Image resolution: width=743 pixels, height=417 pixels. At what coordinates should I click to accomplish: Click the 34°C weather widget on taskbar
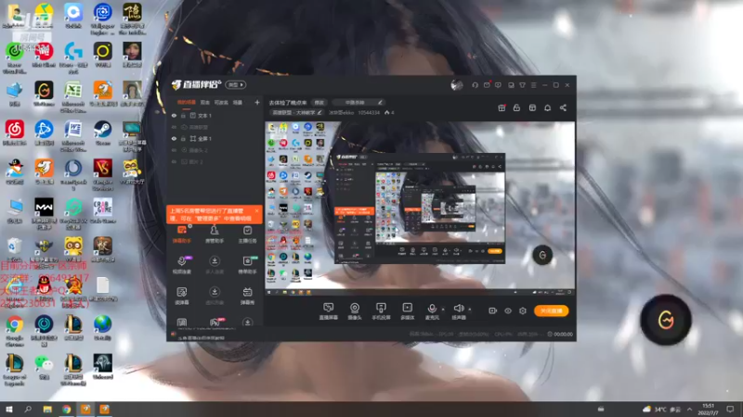tap(661, 409)
